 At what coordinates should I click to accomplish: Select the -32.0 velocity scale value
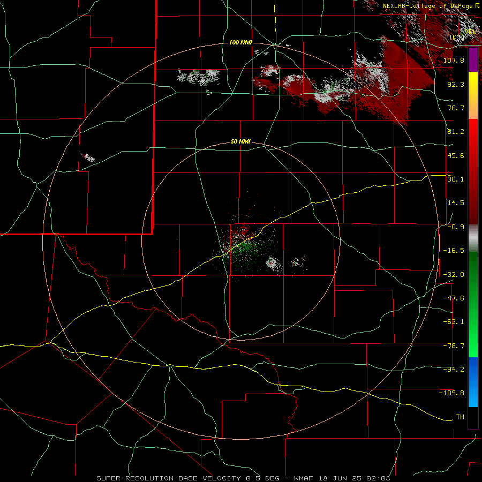coord(454,274)
